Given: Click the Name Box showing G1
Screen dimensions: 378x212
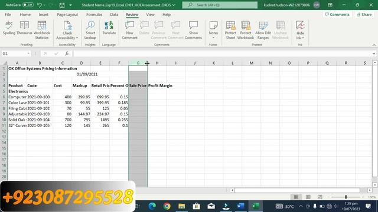Looking at the screenshot, I should pyautogui.click(x=14, y=54).
